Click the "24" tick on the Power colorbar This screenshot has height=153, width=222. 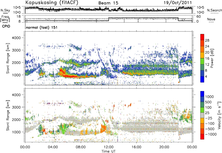[x=207, y=46]
